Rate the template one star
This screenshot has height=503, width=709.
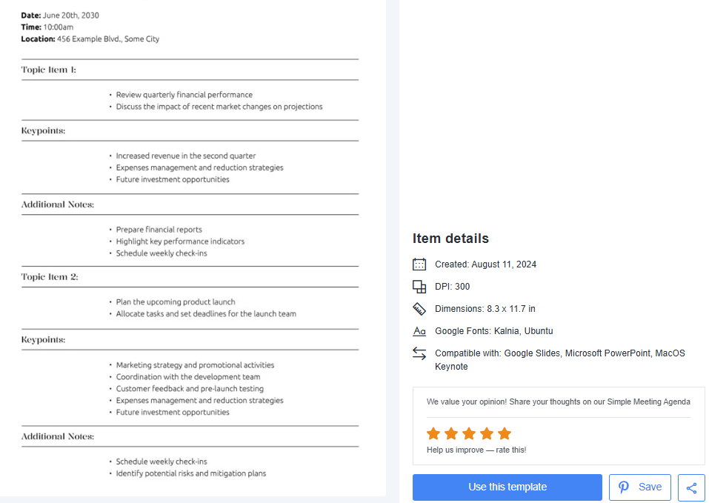[x=433, y=434]
